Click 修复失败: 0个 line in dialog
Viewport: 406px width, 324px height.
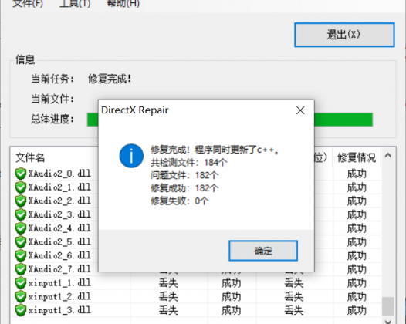180,201
